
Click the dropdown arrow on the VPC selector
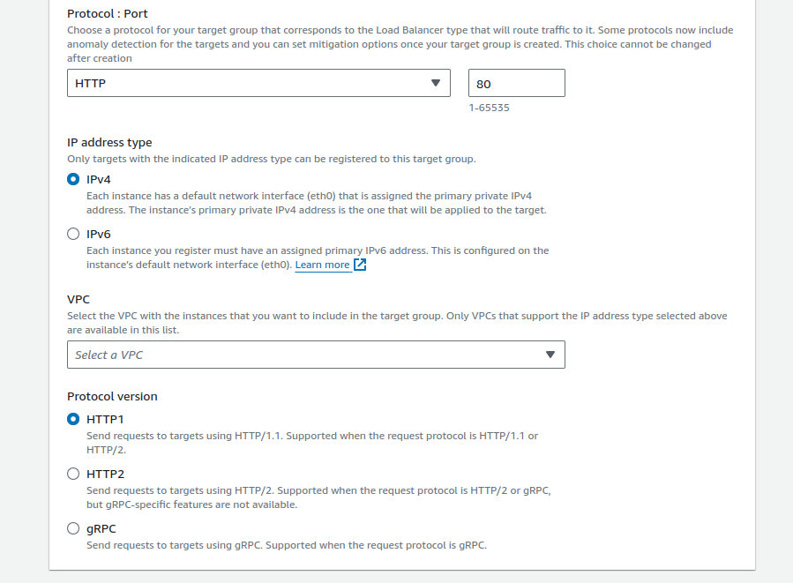[x=551, y=355]
